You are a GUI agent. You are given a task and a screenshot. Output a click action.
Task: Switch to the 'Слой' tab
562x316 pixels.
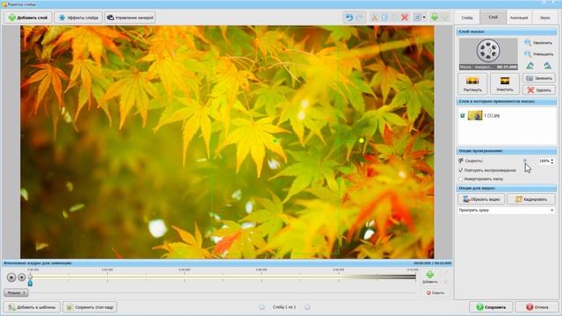coord(493,18)
